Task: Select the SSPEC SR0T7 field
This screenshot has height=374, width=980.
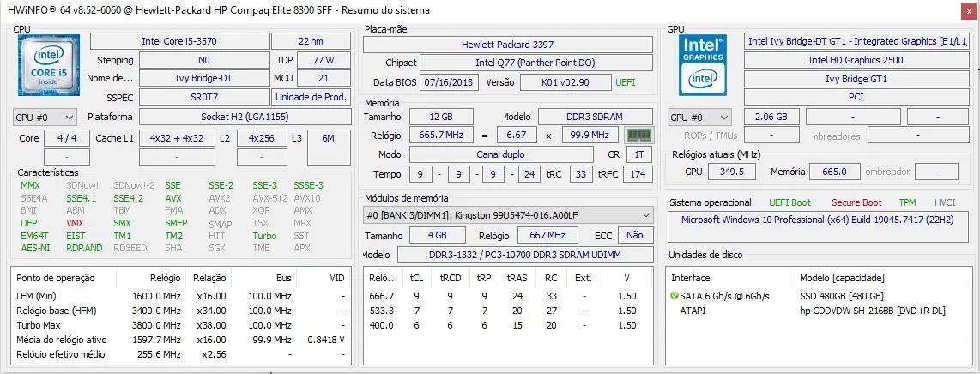Action: click(x=203, y=98)
